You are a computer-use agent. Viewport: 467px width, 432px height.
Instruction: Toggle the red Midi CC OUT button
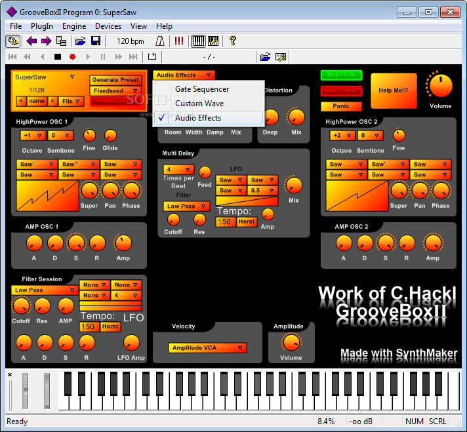tap(341, 90)
